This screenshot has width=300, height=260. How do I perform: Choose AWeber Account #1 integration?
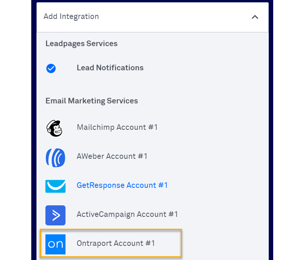click(x=112, y=156)
